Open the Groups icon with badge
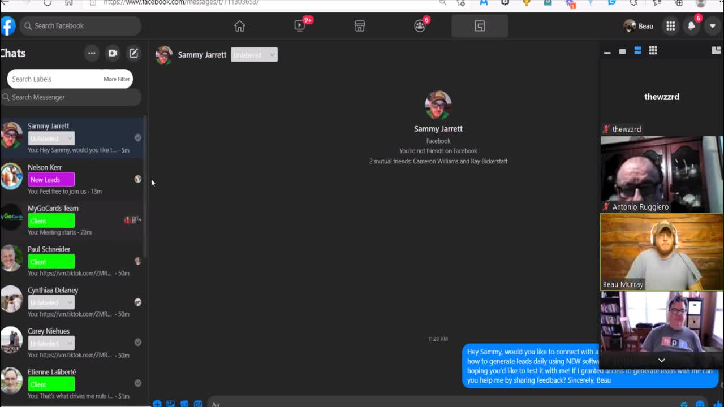Viewport: 724px width, 407px height. pyautogui.click(x=420, y=26)
